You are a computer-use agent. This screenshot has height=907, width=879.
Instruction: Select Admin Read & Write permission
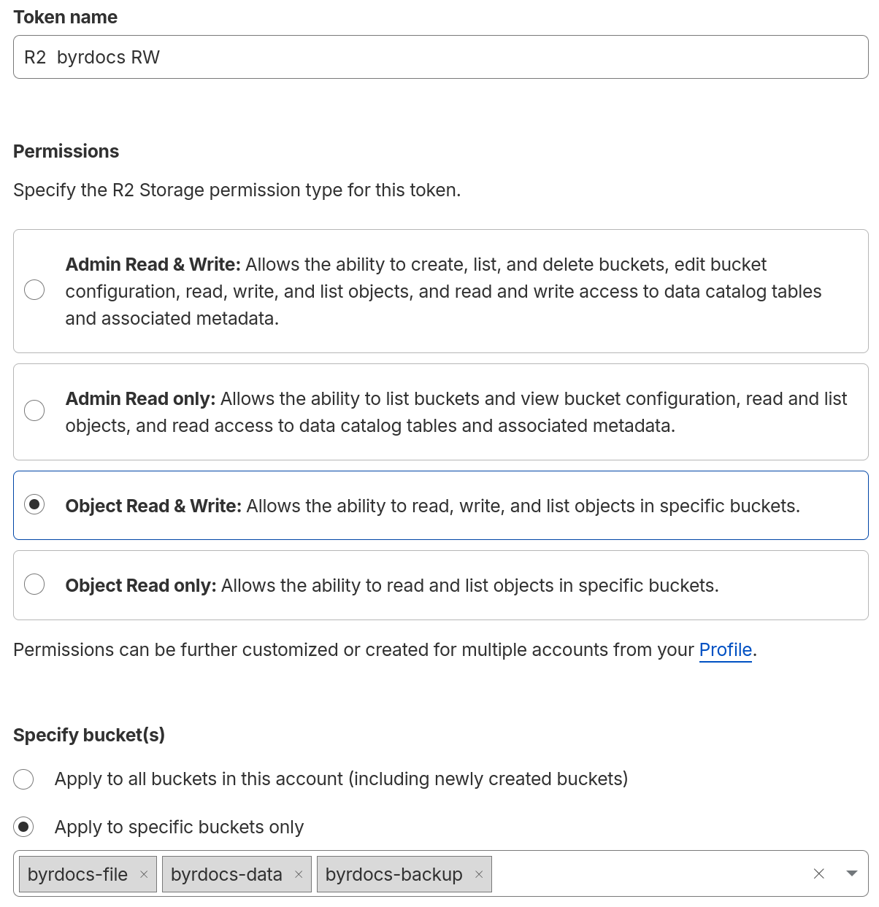(x=34, y=290)
